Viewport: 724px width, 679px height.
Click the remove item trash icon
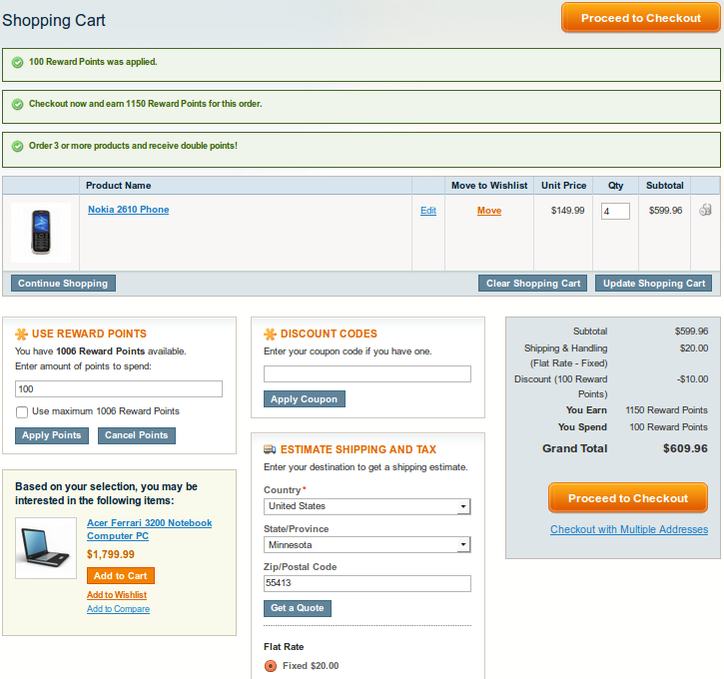(x=705, y=210)
